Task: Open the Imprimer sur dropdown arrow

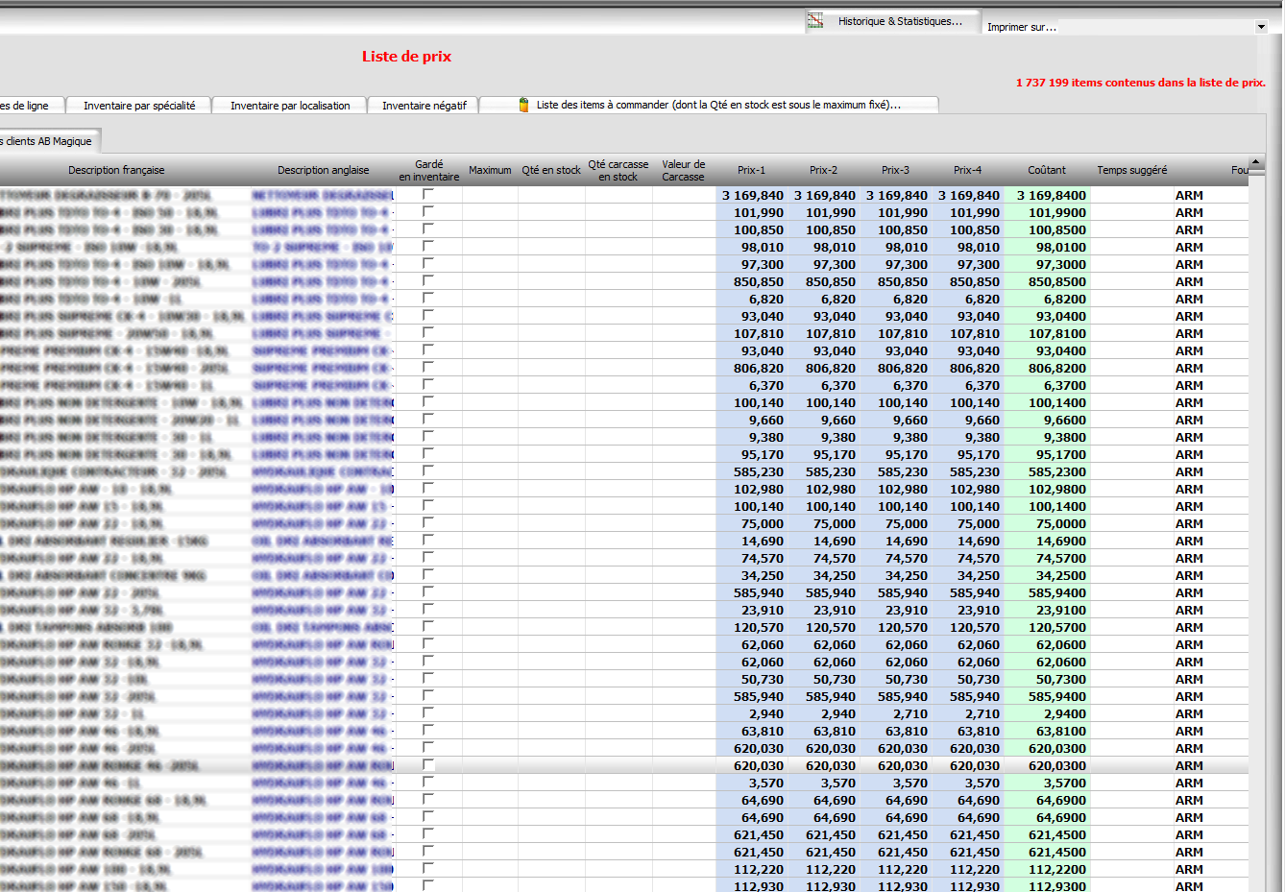Action: click(1261, 27)
